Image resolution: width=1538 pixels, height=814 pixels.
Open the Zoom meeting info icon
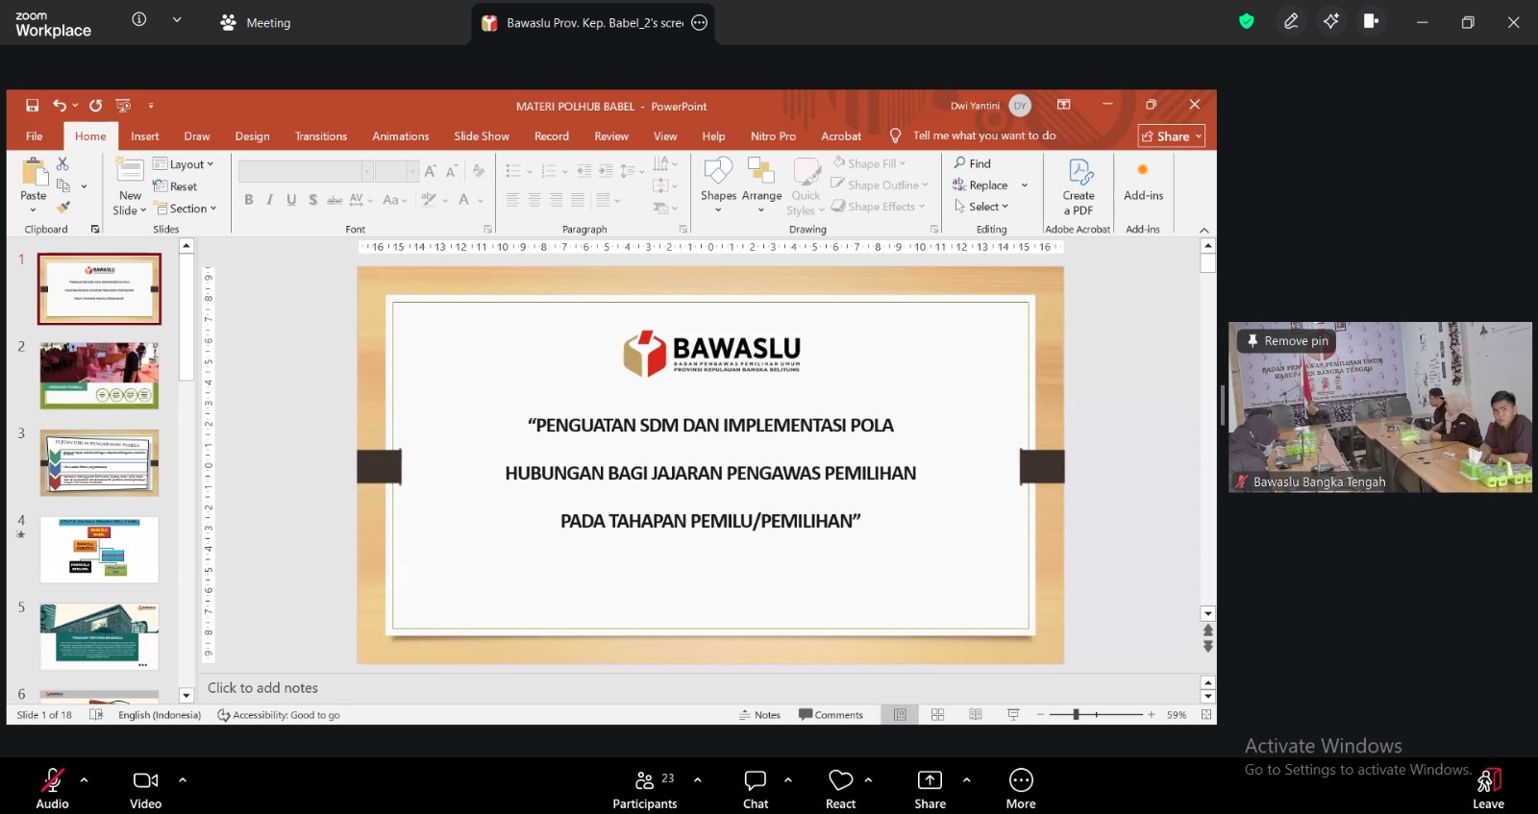coord(139,19)
